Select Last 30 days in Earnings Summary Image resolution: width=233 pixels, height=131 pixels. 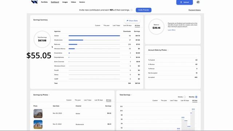[x=127, y=25]
